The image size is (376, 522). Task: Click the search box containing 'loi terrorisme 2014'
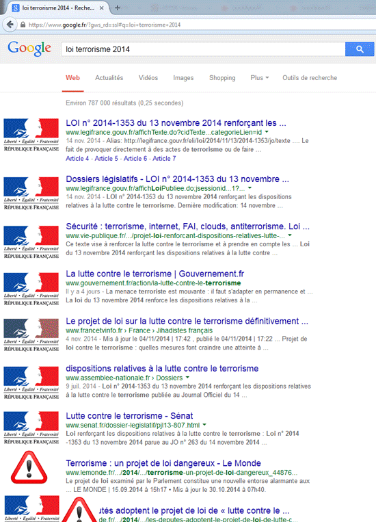click(x=203, y=49)
